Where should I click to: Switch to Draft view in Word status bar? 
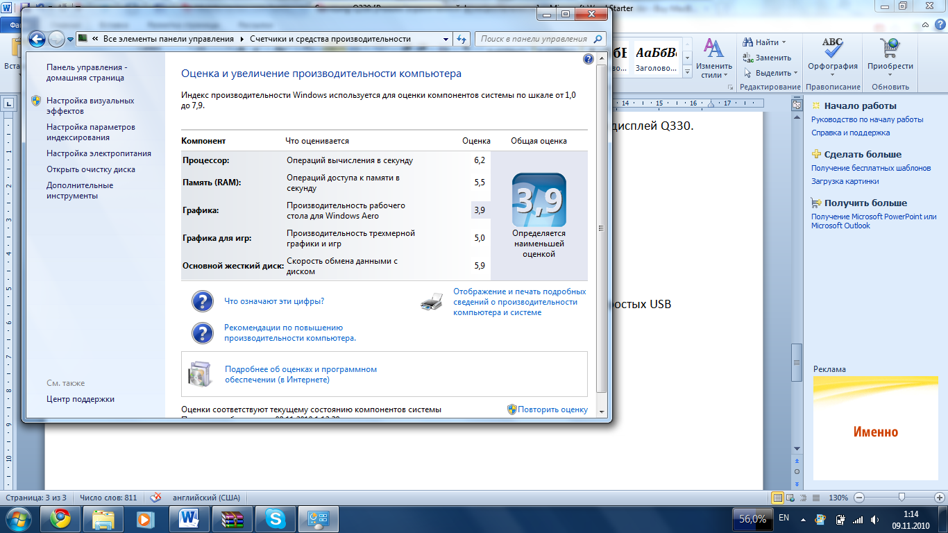815,498
